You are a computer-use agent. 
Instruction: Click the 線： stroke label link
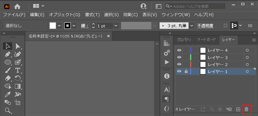(84, 26)
